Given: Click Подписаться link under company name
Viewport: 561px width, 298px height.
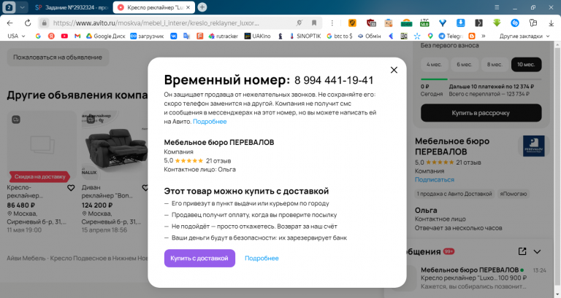Looking at the screenshot, I should 435,179.
